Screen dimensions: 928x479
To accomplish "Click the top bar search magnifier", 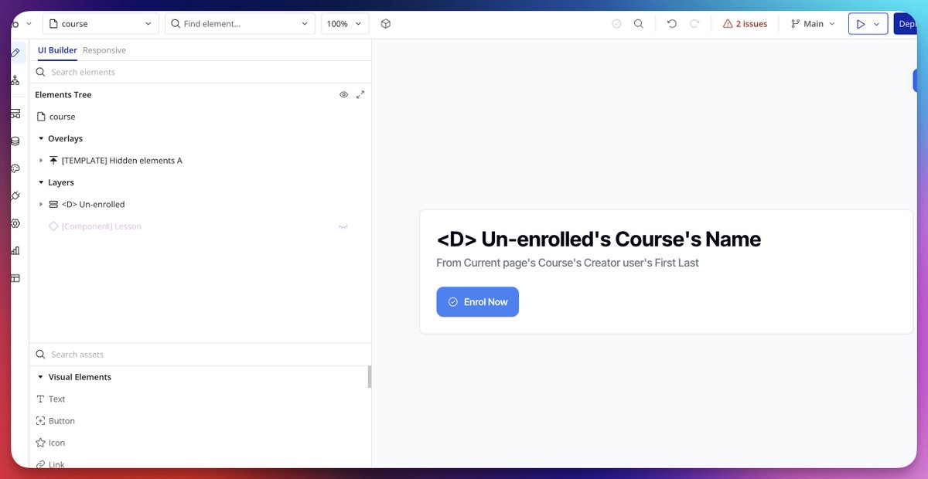I will click(639, 24).
